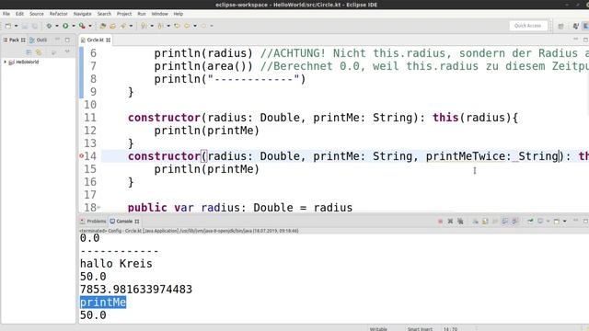This screenshot has width=589, height=331.
Task: Click the Last Edit Location icon
Action: [177, 26]
